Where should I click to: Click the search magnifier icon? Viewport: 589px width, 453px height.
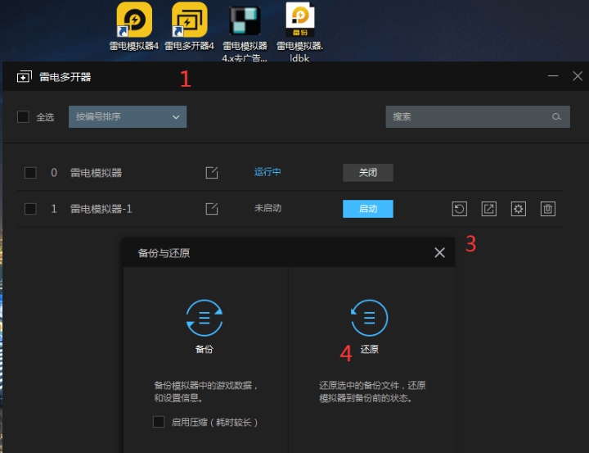(x=556, y=116)
